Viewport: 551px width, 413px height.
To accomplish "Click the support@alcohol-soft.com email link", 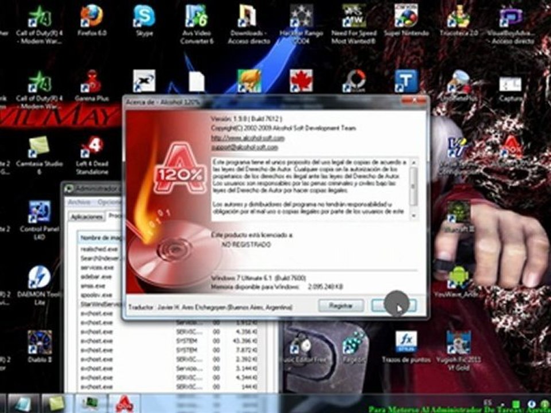I will point(245,147).
